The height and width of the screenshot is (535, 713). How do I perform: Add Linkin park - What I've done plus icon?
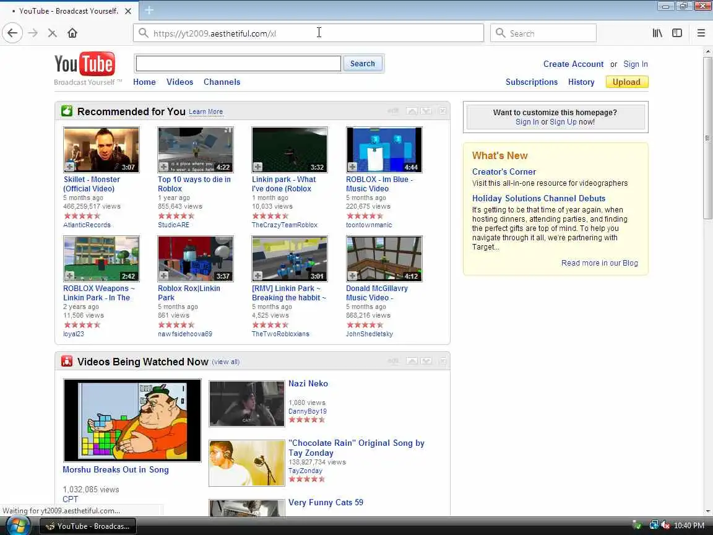(258, 167)
